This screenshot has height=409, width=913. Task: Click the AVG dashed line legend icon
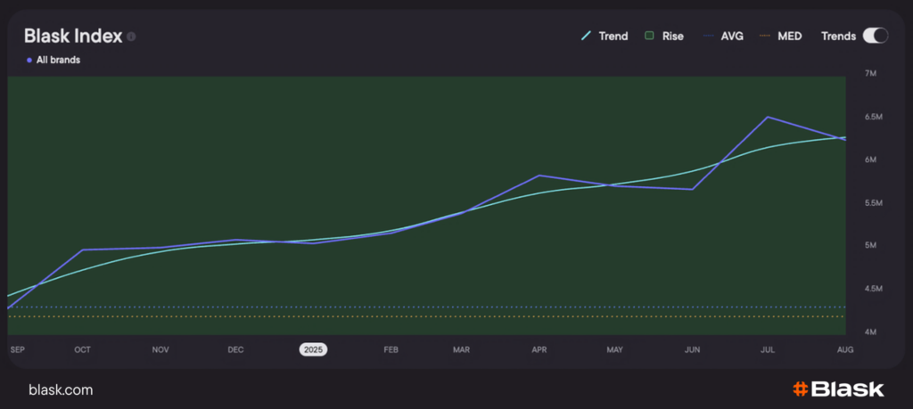[708, 37]
